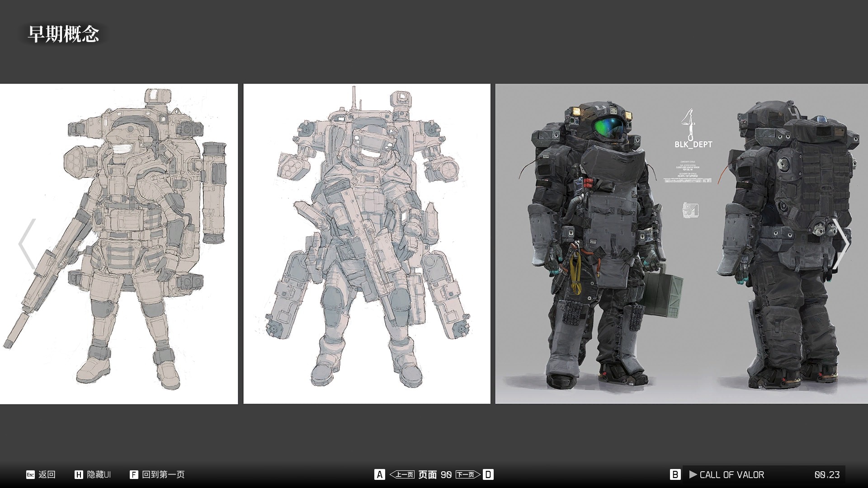Toggle 隐藏UI to hide interface
Viewport: 868px width, 488px height.
[99, 474]
